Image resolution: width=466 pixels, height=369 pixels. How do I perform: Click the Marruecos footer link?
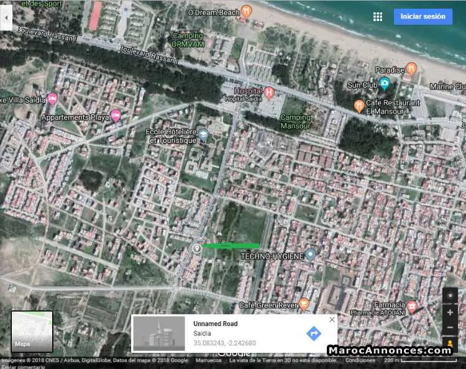[x=209, y=360]
